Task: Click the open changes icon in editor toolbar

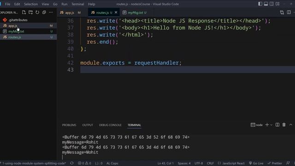Action: pyautogui.click(x=282, y=12)
